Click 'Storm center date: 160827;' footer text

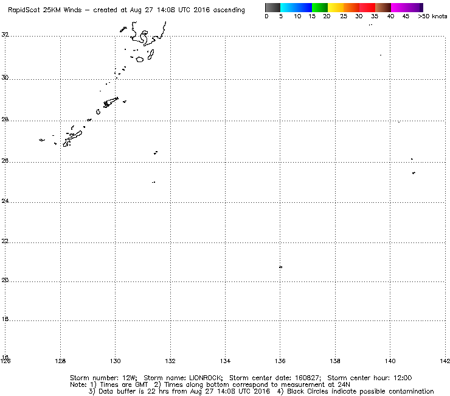pos(275,378)
